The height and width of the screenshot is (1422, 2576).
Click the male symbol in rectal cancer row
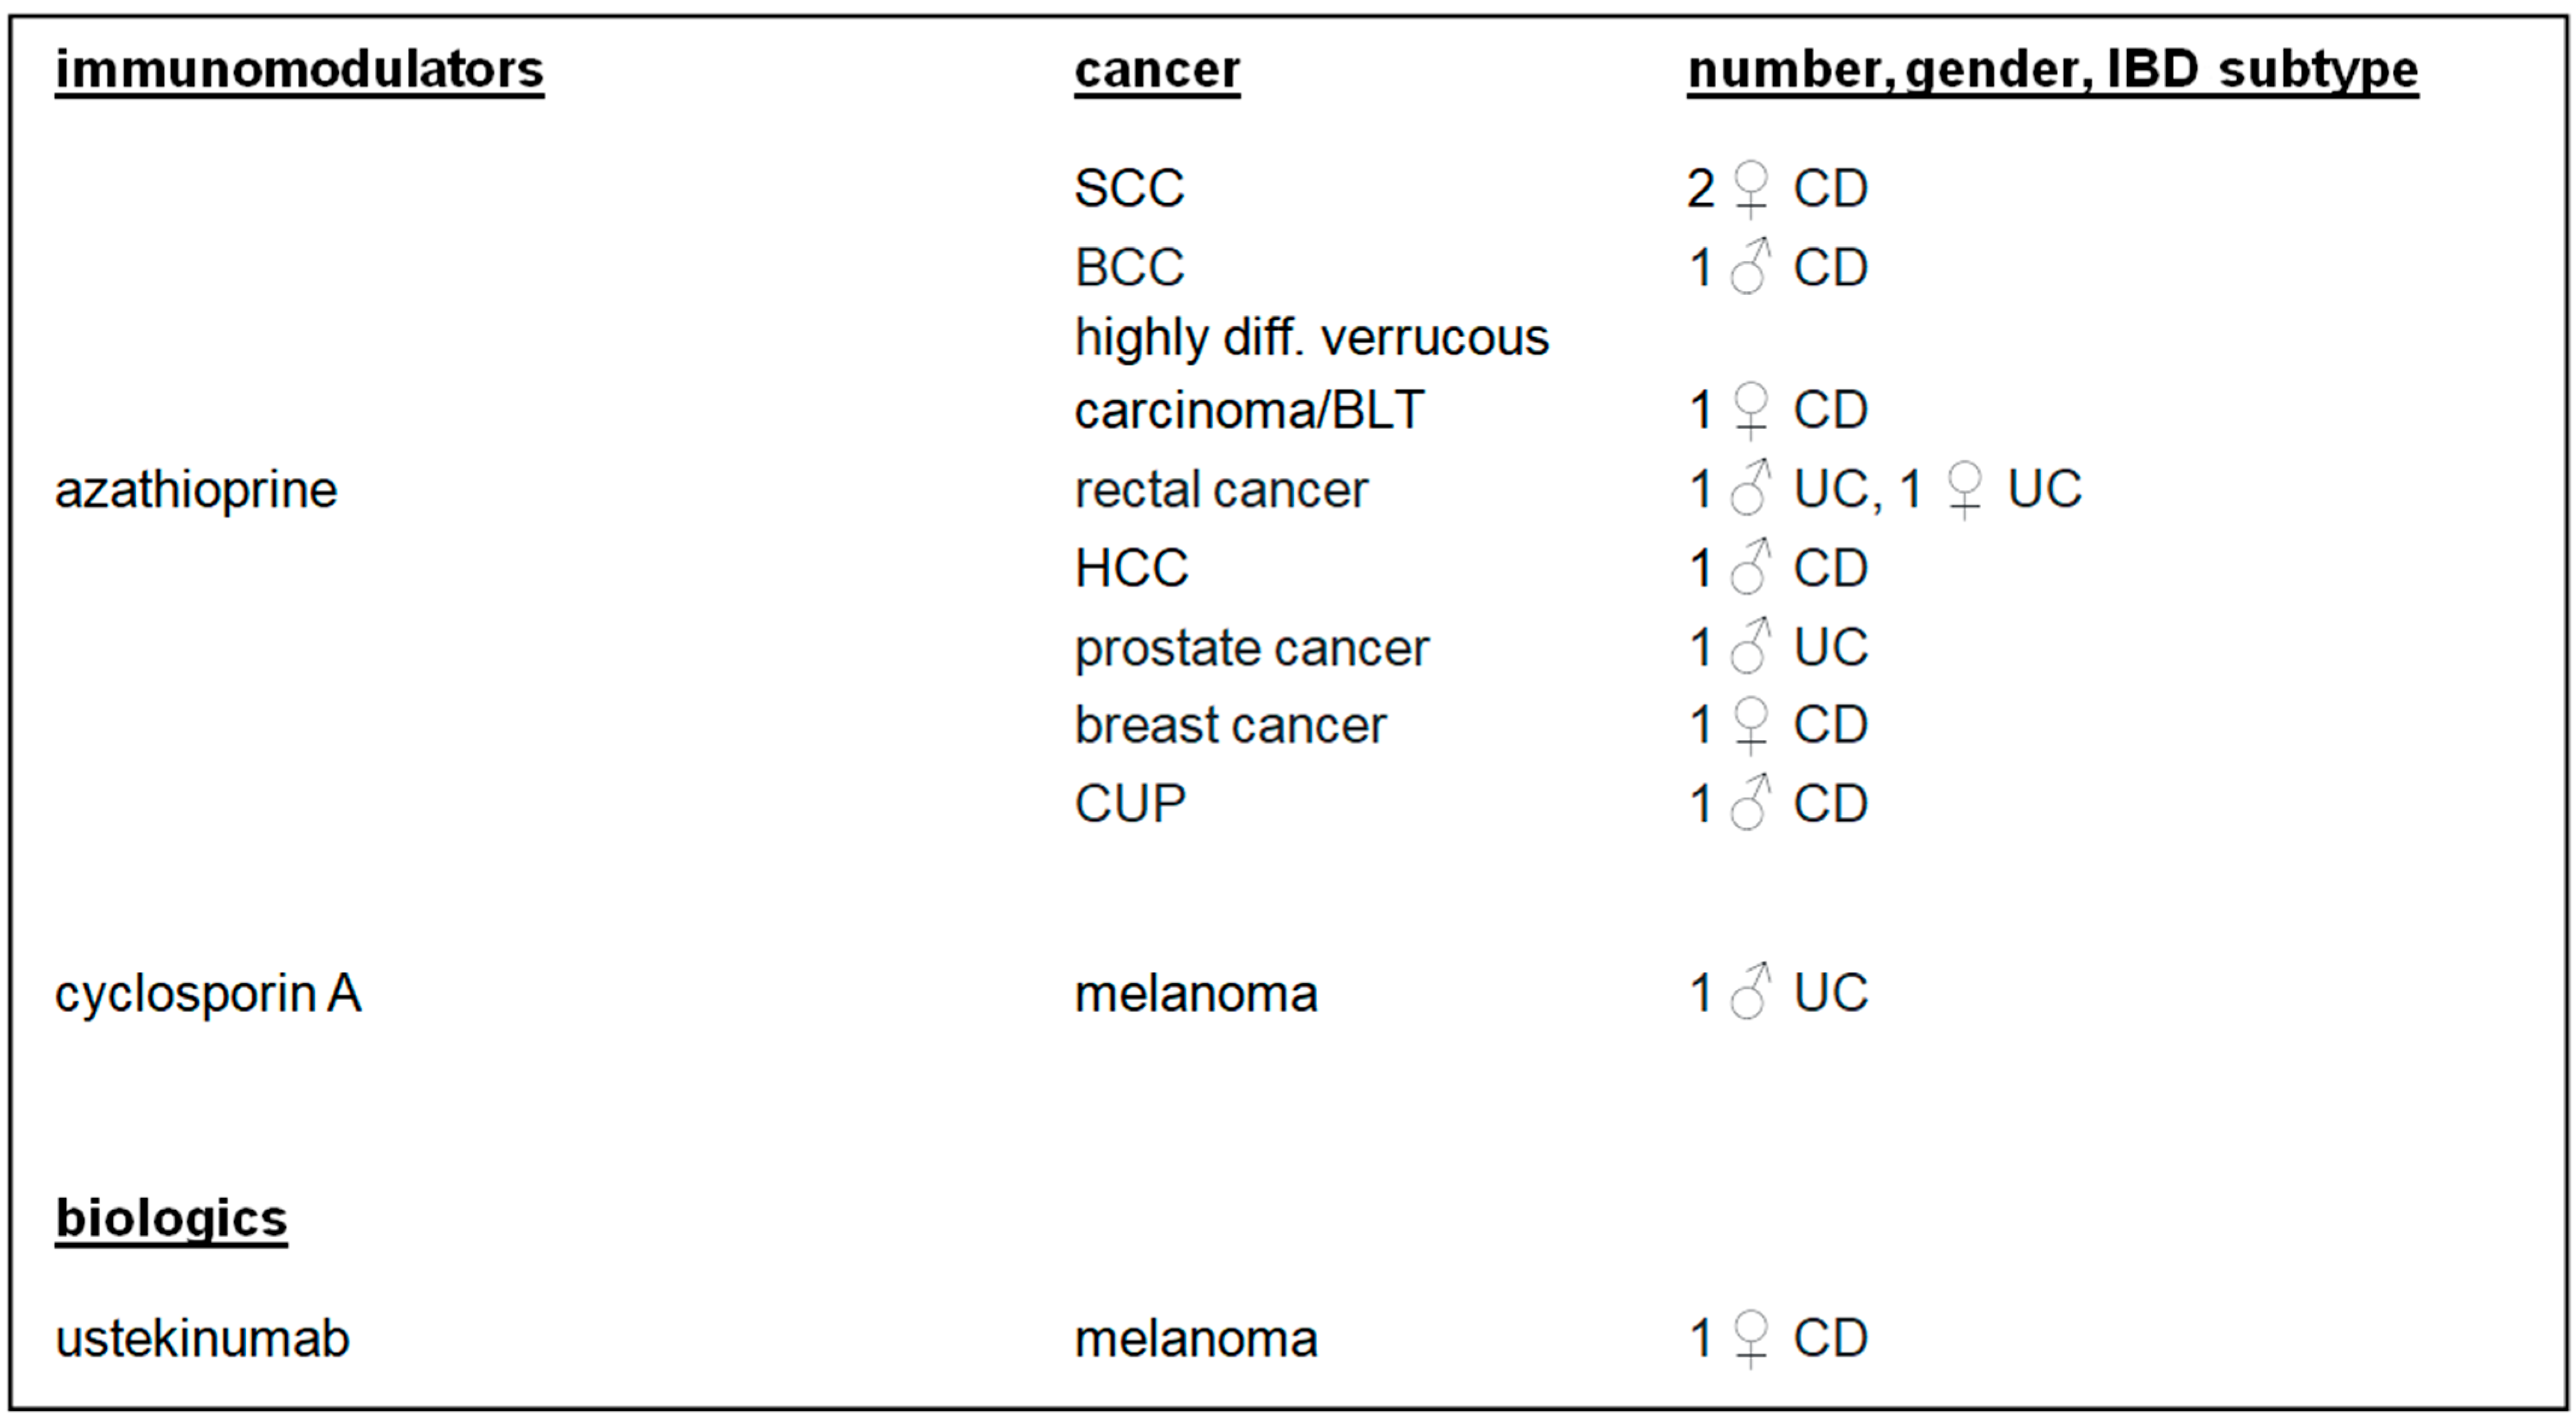click(1750, 488)
